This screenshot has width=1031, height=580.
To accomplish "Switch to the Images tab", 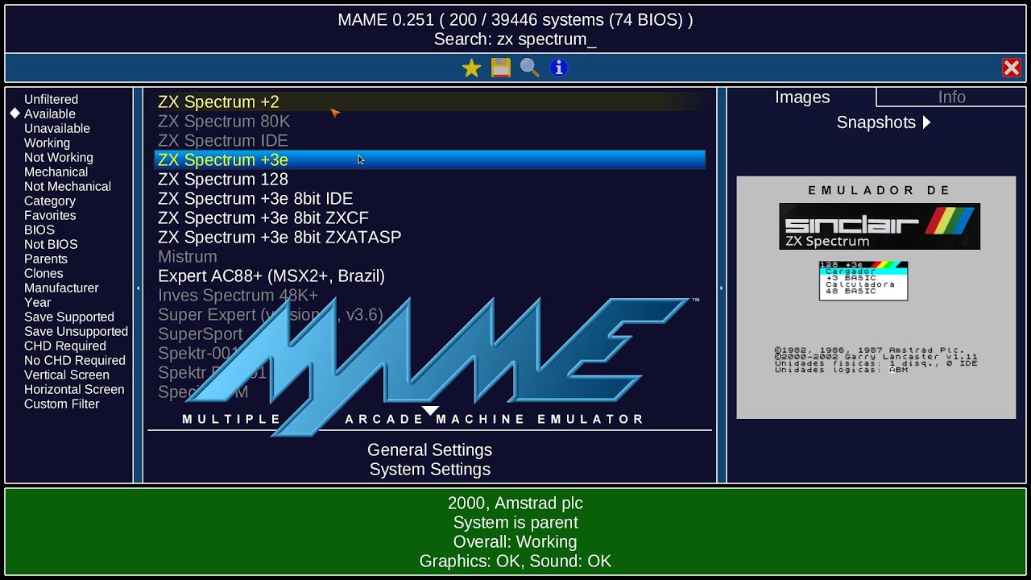I will pos(802,97).
